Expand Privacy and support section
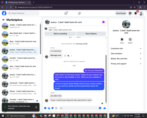Viewport: 147px width, 118px height. coord(126,64)
